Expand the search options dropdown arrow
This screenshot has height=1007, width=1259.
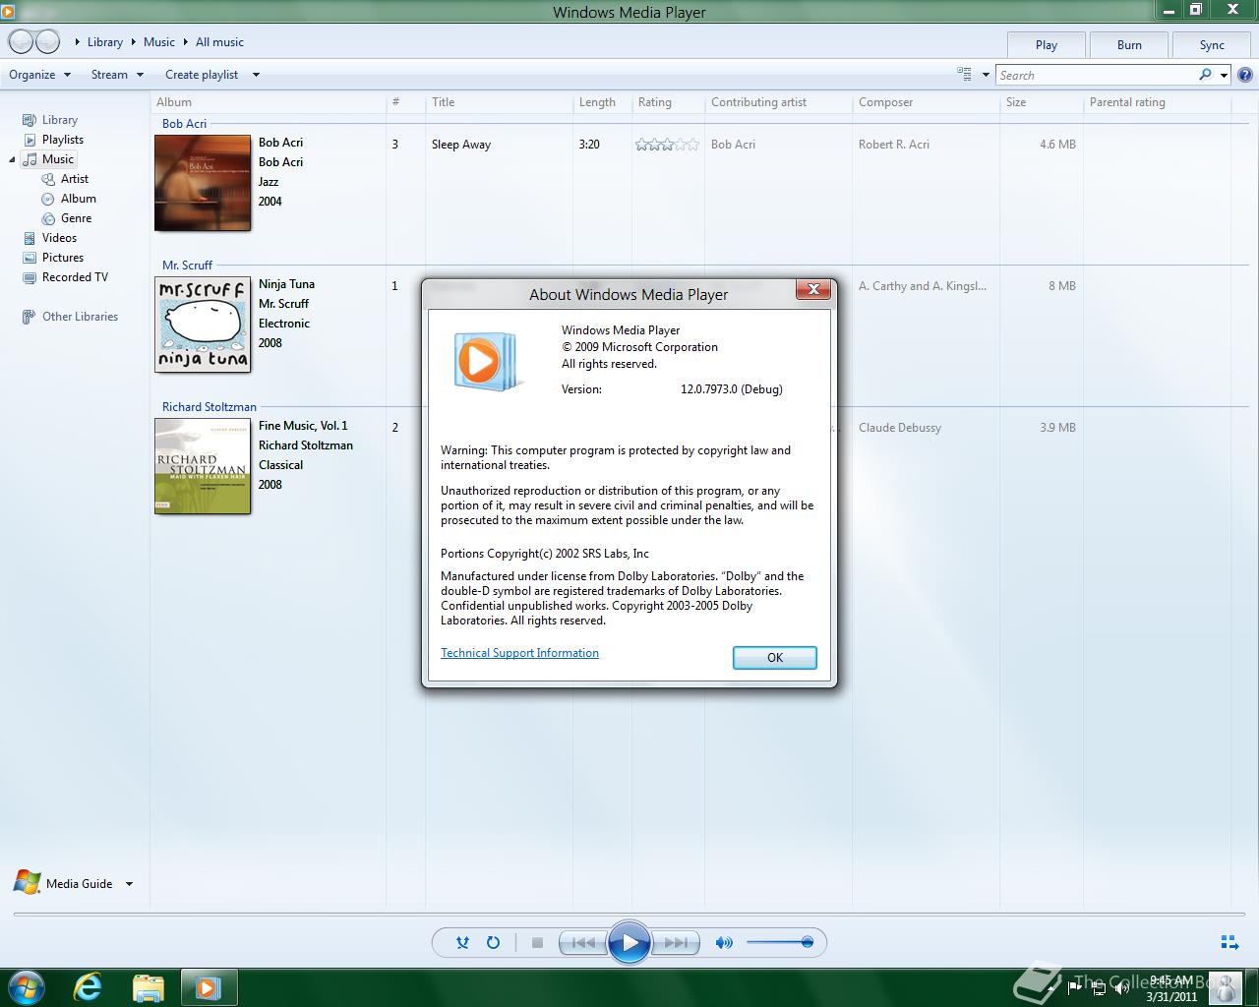(1224, 75)
